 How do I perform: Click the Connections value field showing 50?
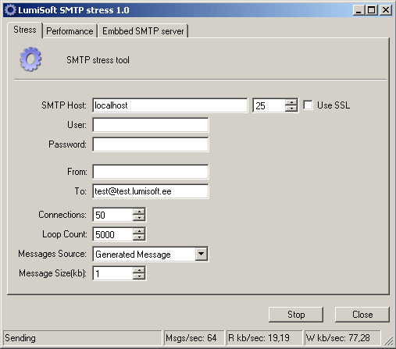112,215
